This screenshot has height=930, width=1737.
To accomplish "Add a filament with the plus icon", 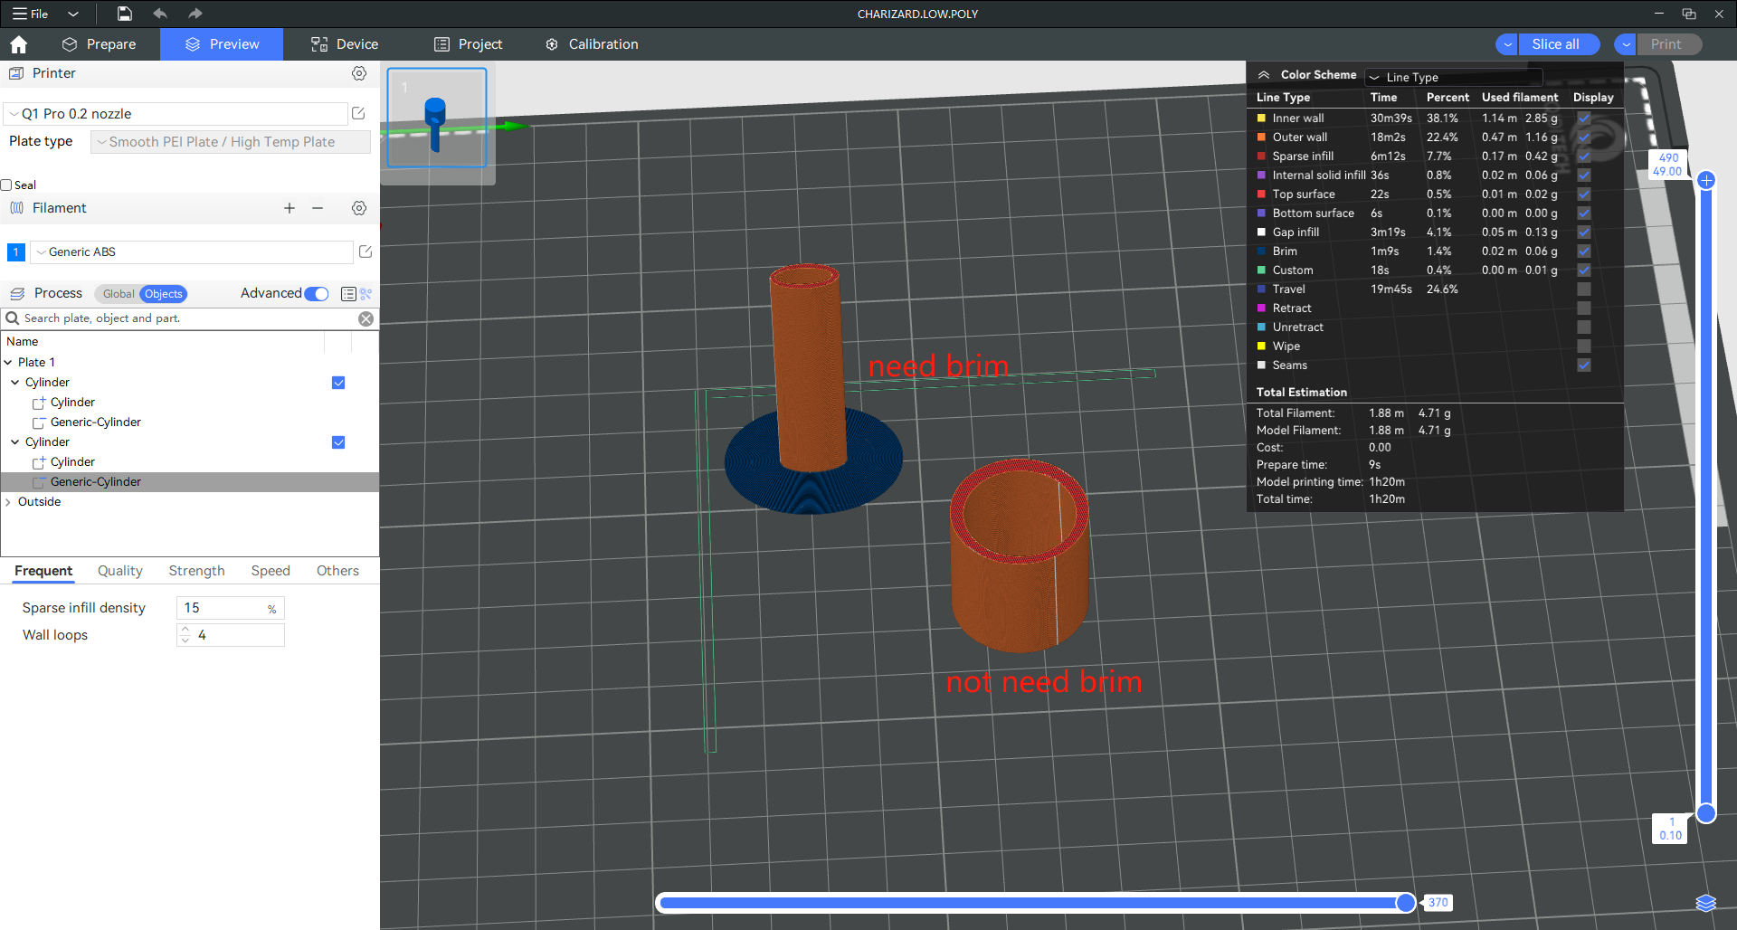I will [x=289, y=208].
